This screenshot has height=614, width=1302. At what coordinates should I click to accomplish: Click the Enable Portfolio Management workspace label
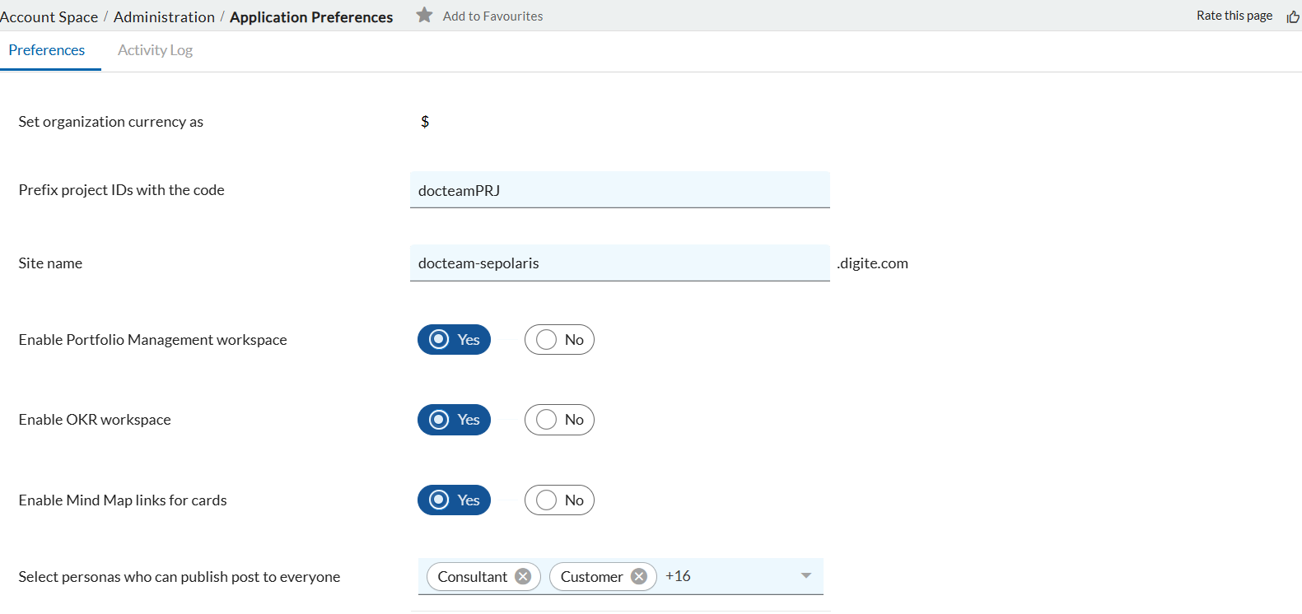(152, 340)
